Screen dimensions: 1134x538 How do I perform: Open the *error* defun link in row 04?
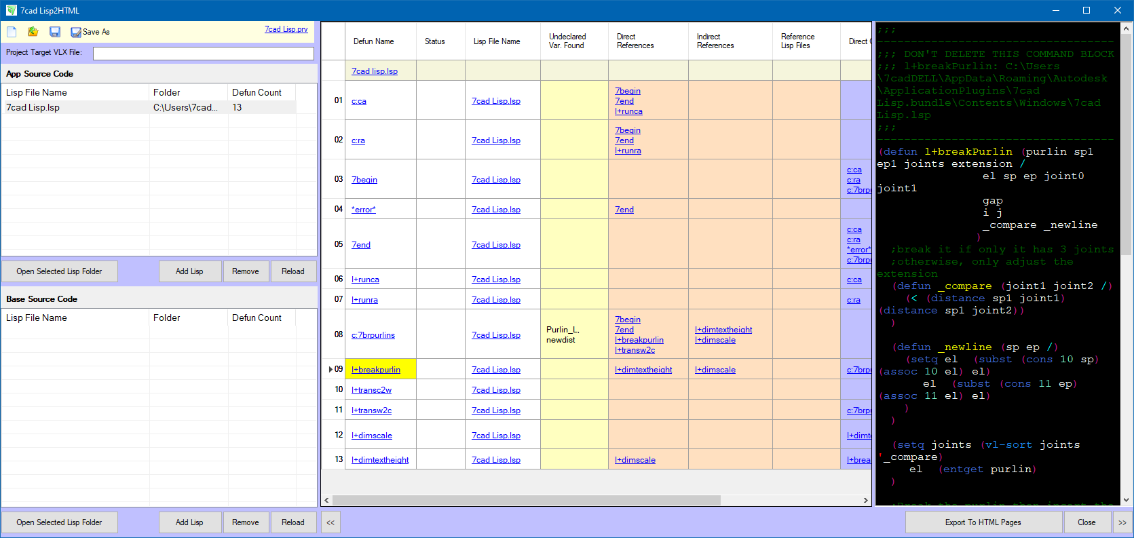364,210
